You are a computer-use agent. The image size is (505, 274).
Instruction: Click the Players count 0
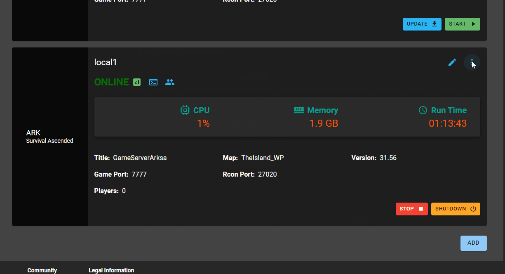point(124,191)
